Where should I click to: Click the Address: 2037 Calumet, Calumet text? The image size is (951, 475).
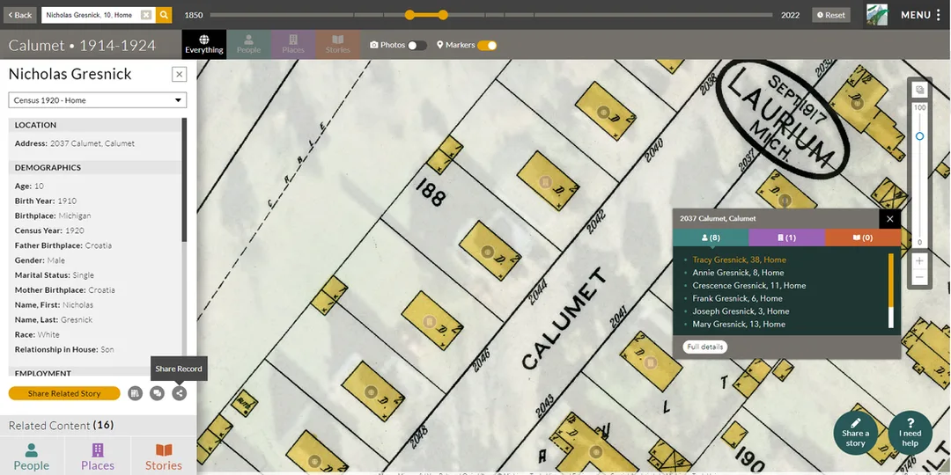click(x=75, y=143)
